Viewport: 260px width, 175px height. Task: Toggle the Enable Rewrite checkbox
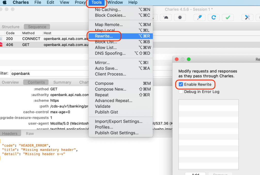[181, 84]
